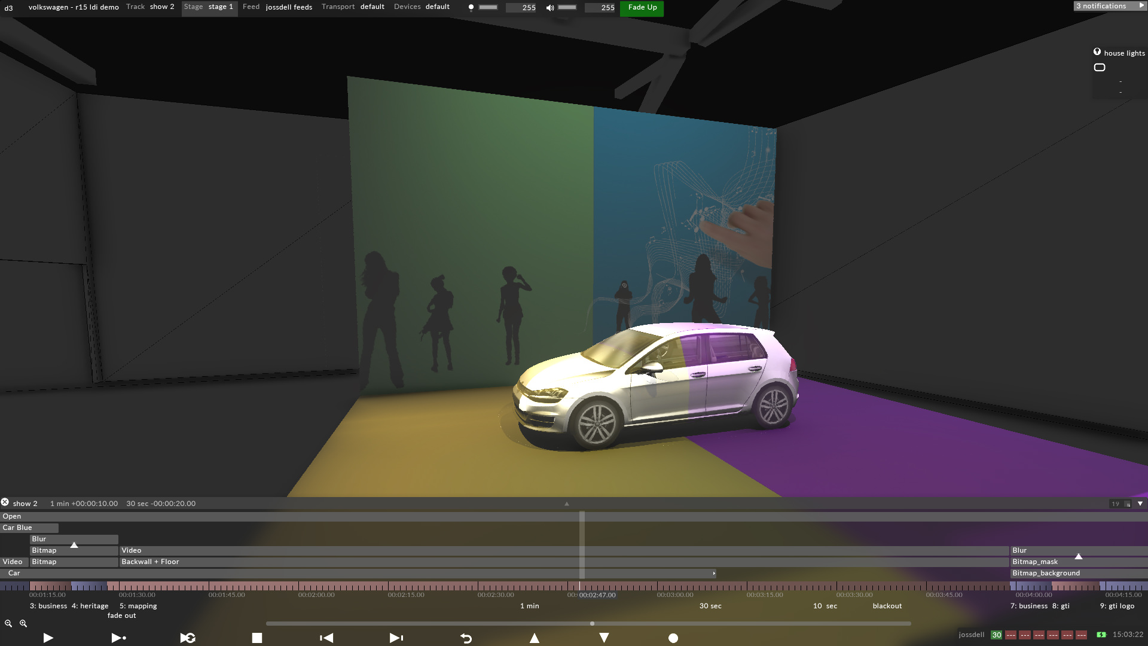
Task: Click the round record dot icon
Action: [673, 638]
